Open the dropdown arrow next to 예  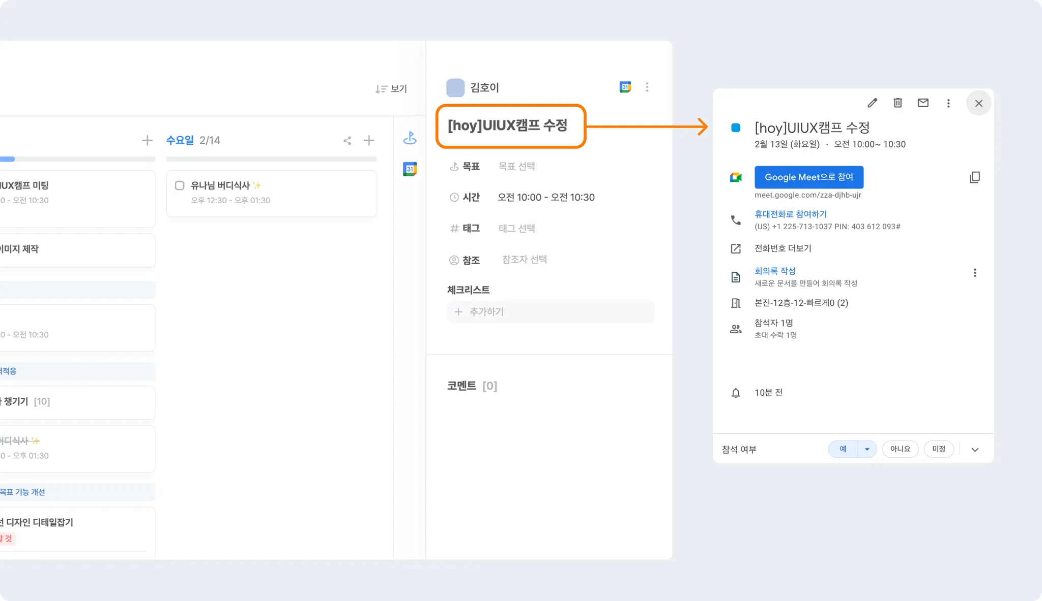(x=867, y=449)
